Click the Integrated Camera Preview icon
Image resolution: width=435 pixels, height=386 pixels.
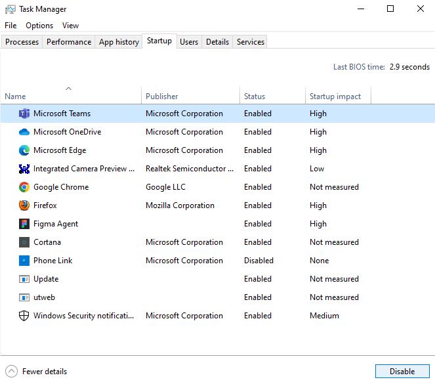click(24, 169)
